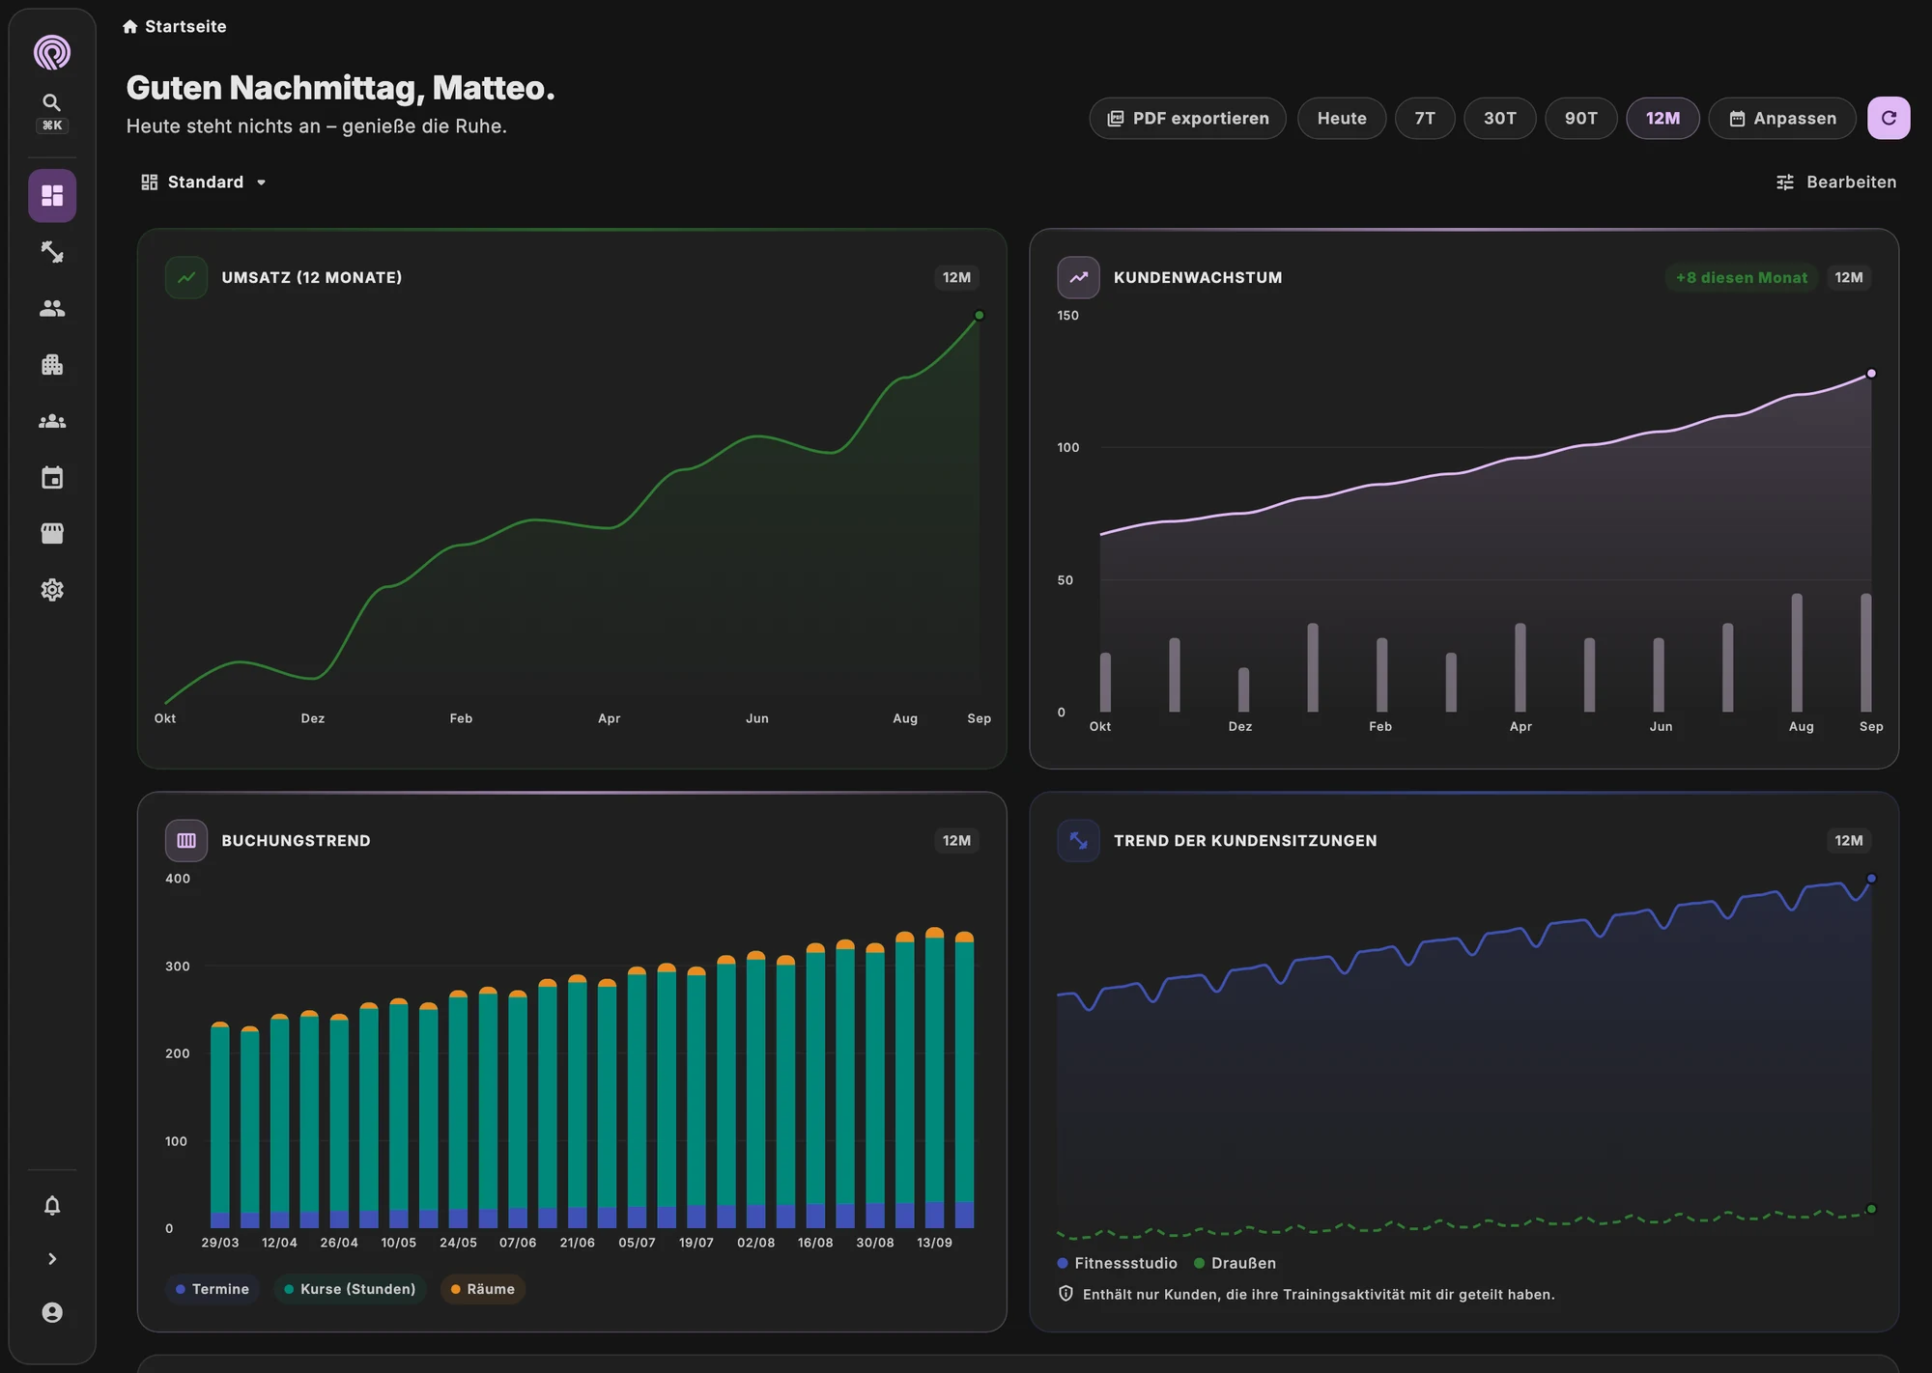
Task: Open the app logo at sidebar top
Action: tap(52, 52)
